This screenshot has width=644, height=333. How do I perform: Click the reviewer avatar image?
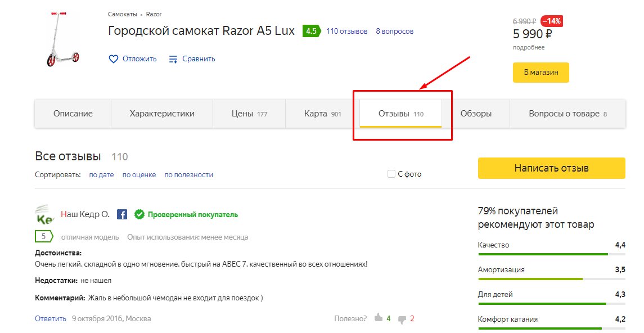[x=44, y=214]
